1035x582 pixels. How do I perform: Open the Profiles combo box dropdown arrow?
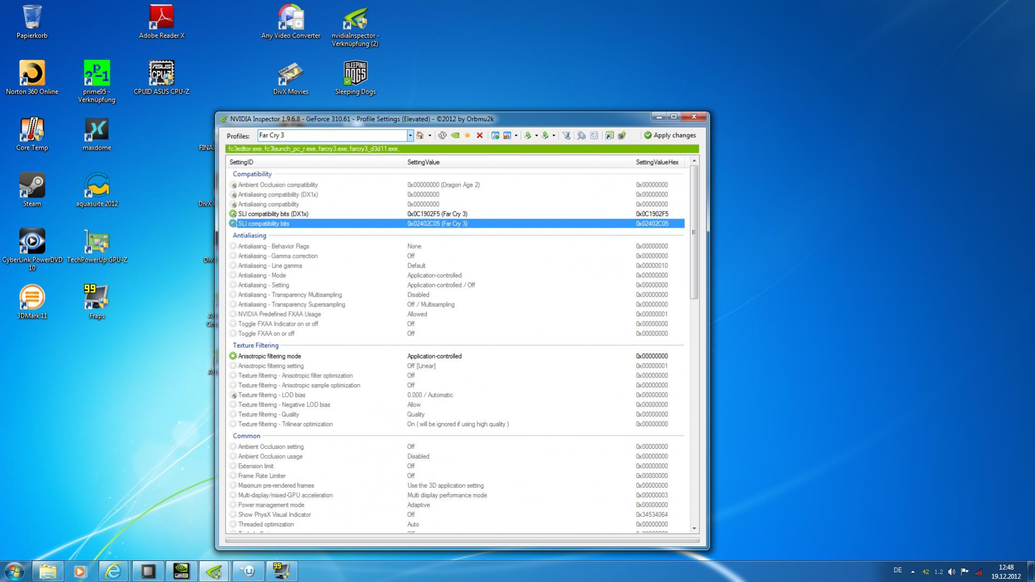coord(410,135)
